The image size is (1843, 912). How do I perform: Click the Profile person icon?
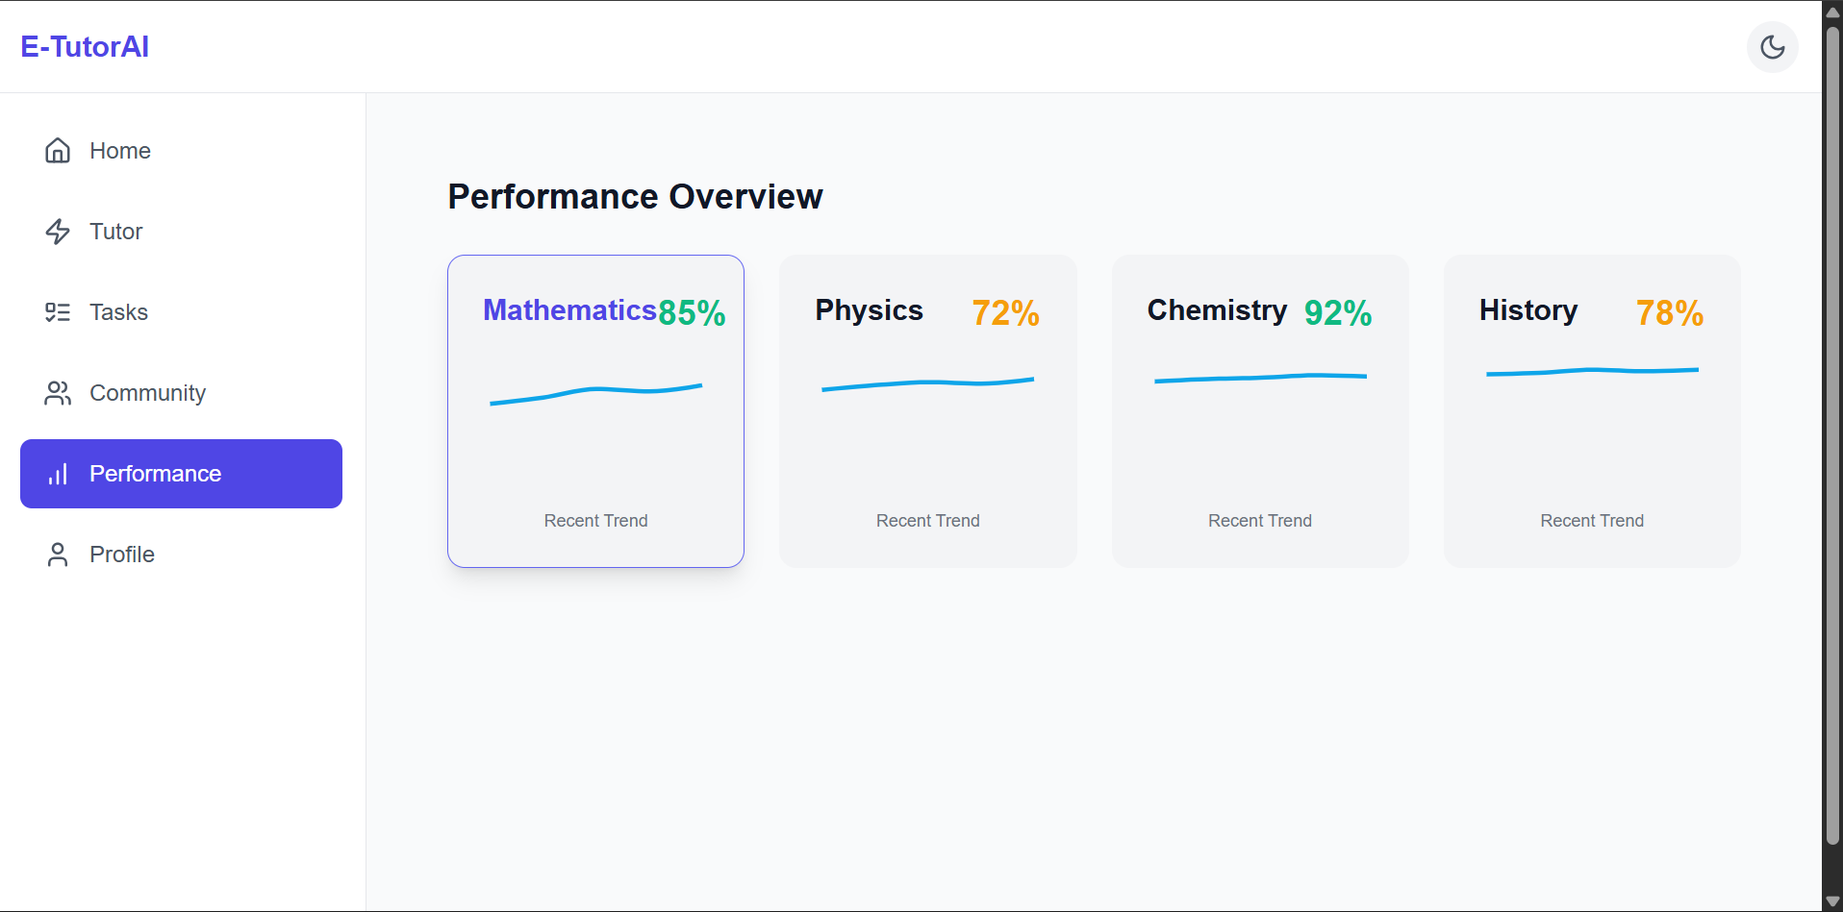[58, 555]
